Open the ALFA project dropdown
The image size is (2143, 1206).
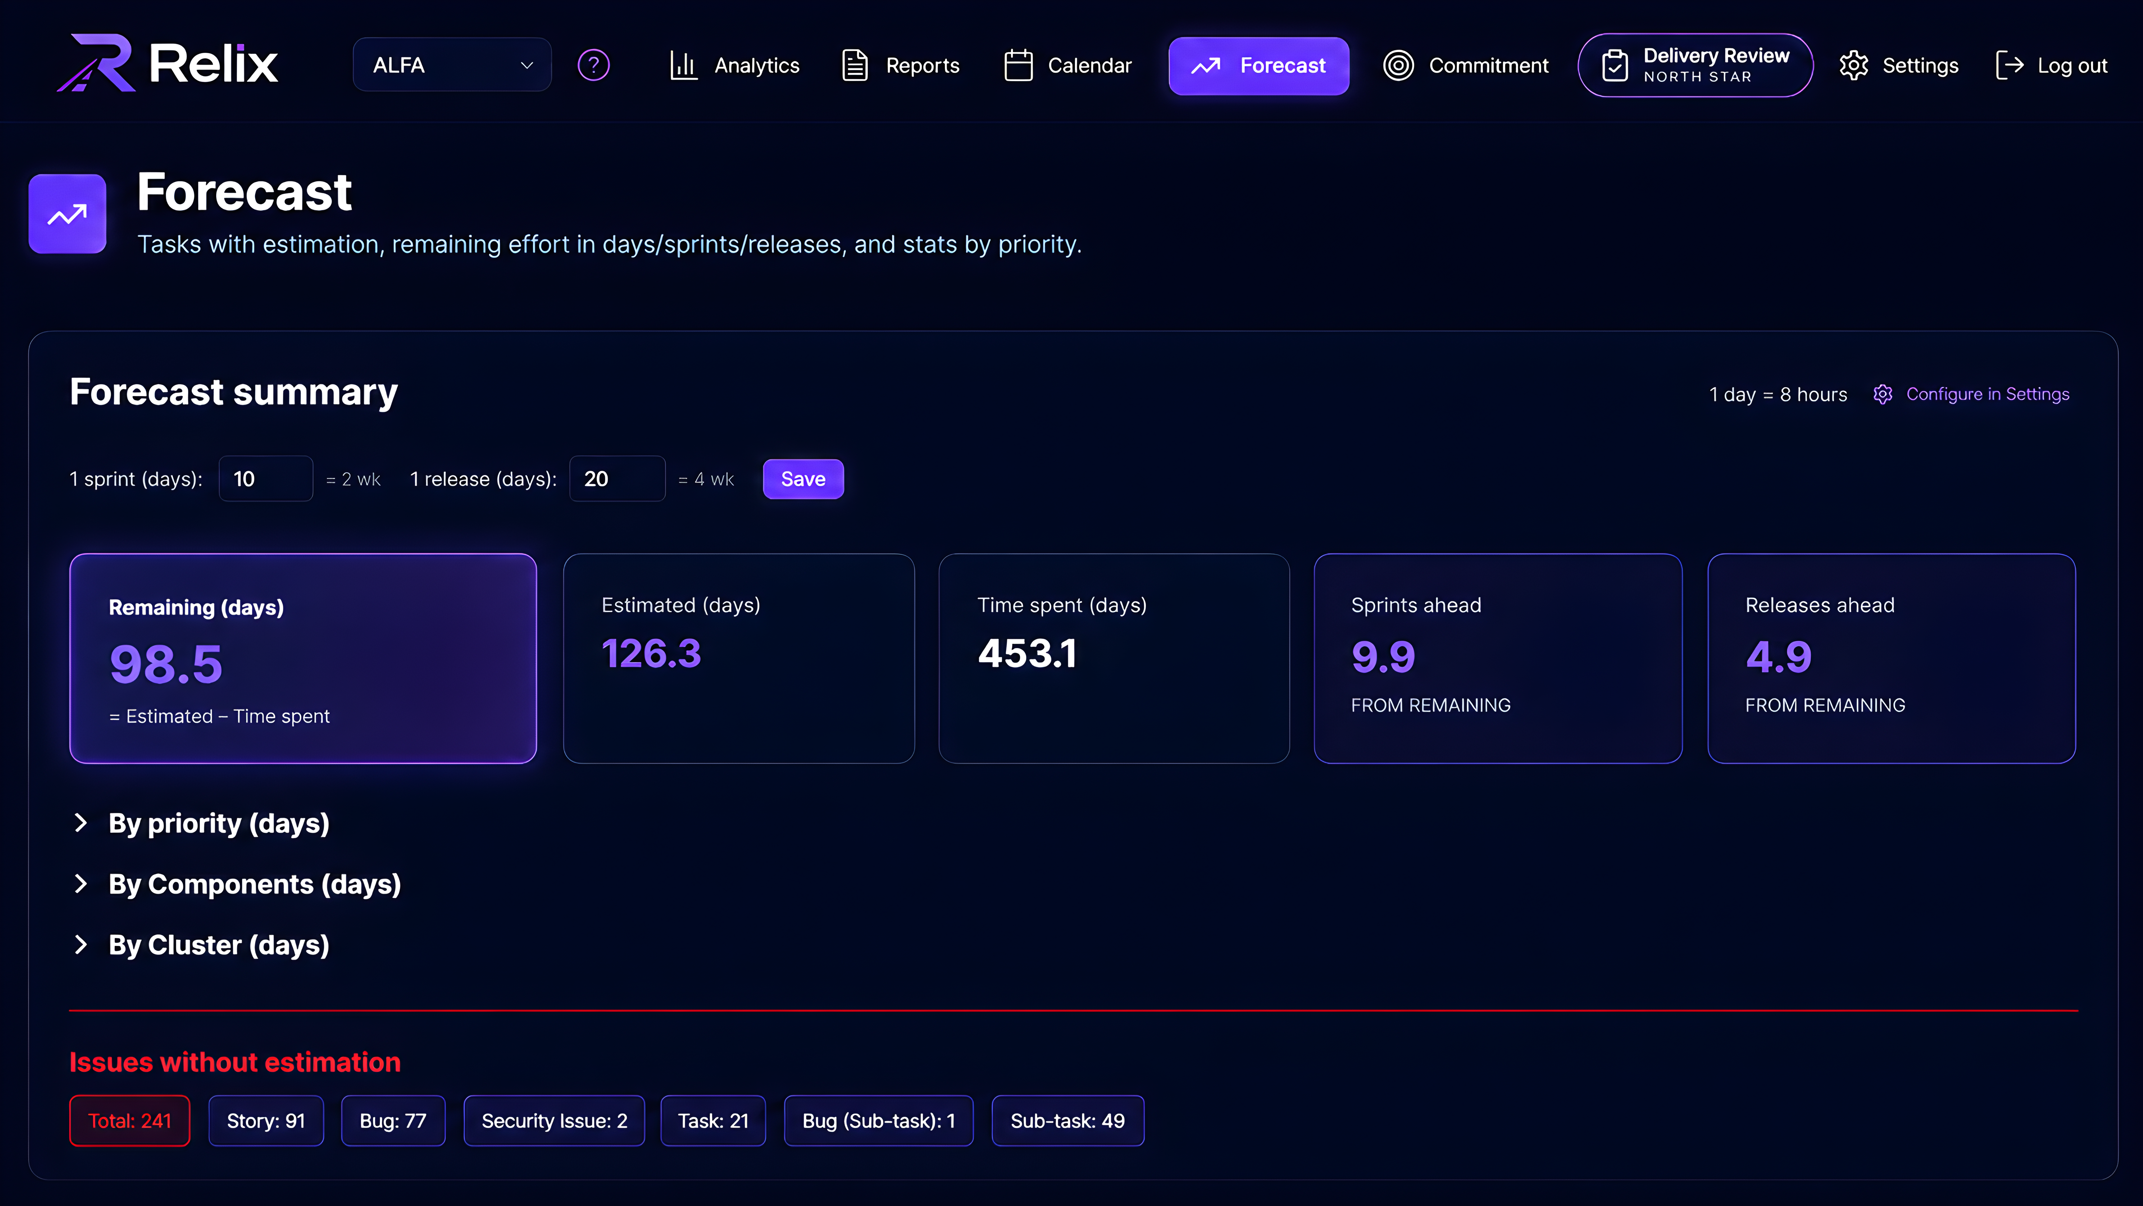coord(452,65)
